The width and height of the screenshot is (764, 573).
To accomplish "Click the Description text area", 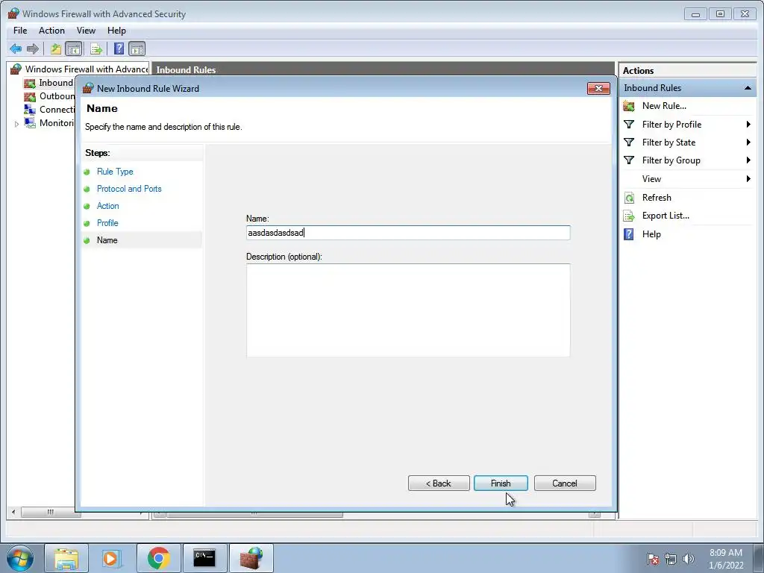I will click(x=408, y=310).
